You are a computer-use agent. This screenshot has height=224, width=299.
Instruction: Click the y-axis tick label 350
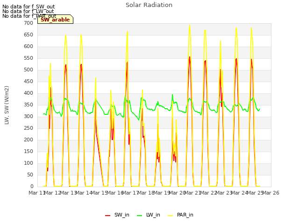[28, 105]
